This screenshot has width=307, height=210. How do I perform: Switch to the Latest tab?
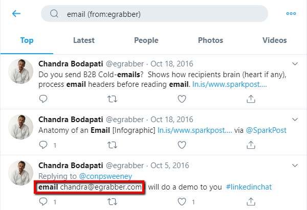coord(84,40)
